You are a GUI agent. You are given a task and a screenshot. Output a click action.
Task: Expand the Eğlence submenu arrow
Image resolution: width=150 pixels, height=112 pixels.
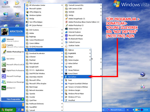click(90, 50)
